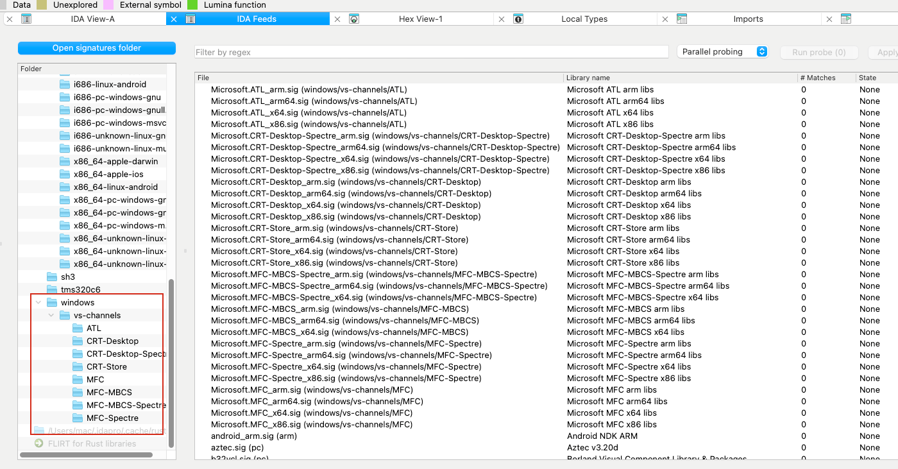Focus the Filter by regex input field
The width and height of the screenshot is (898, 469).
[x=432, y=52]
